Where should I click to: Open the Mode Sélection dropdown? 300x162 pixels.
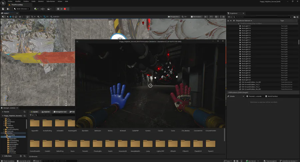21,9
